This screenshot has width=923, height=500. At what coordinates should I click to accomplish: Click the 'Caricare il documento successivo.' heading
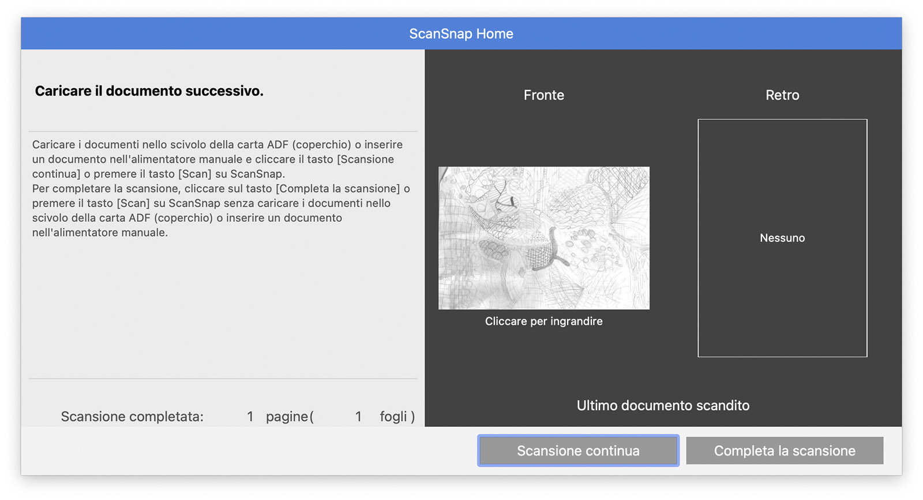click(149, 91)
